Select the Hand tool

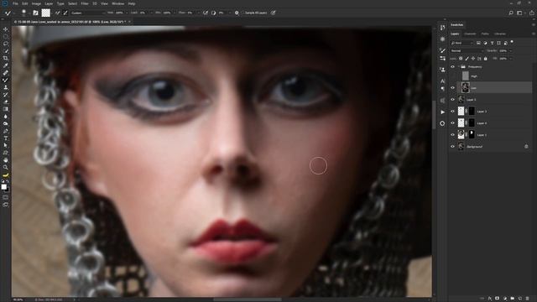pos(6,160)
